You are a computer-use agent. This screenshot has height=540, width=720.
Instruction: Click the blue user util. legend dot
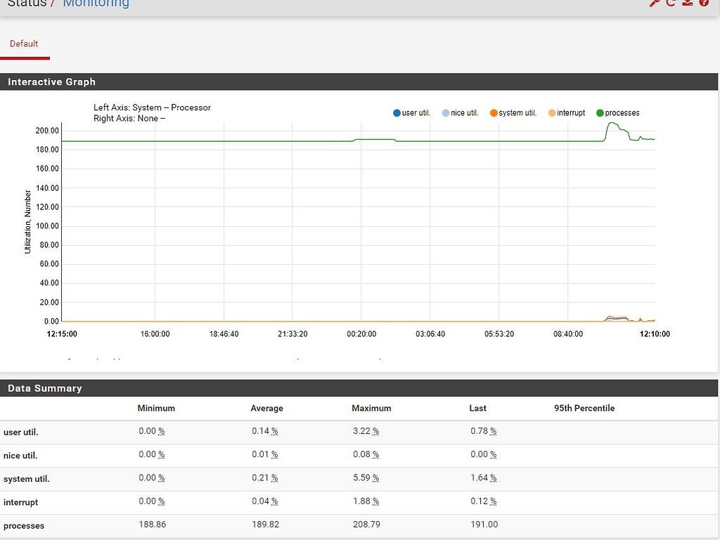[397, 112]
